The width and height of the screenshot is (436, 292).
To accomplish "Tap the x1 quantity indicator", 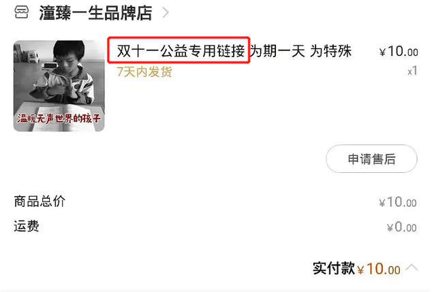I will [x=412, y=71].
